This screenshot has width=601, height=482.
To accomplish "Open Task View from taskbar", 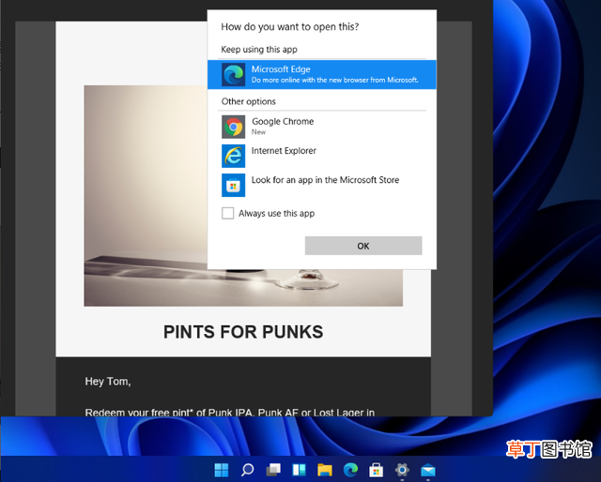I will (273, 470).
